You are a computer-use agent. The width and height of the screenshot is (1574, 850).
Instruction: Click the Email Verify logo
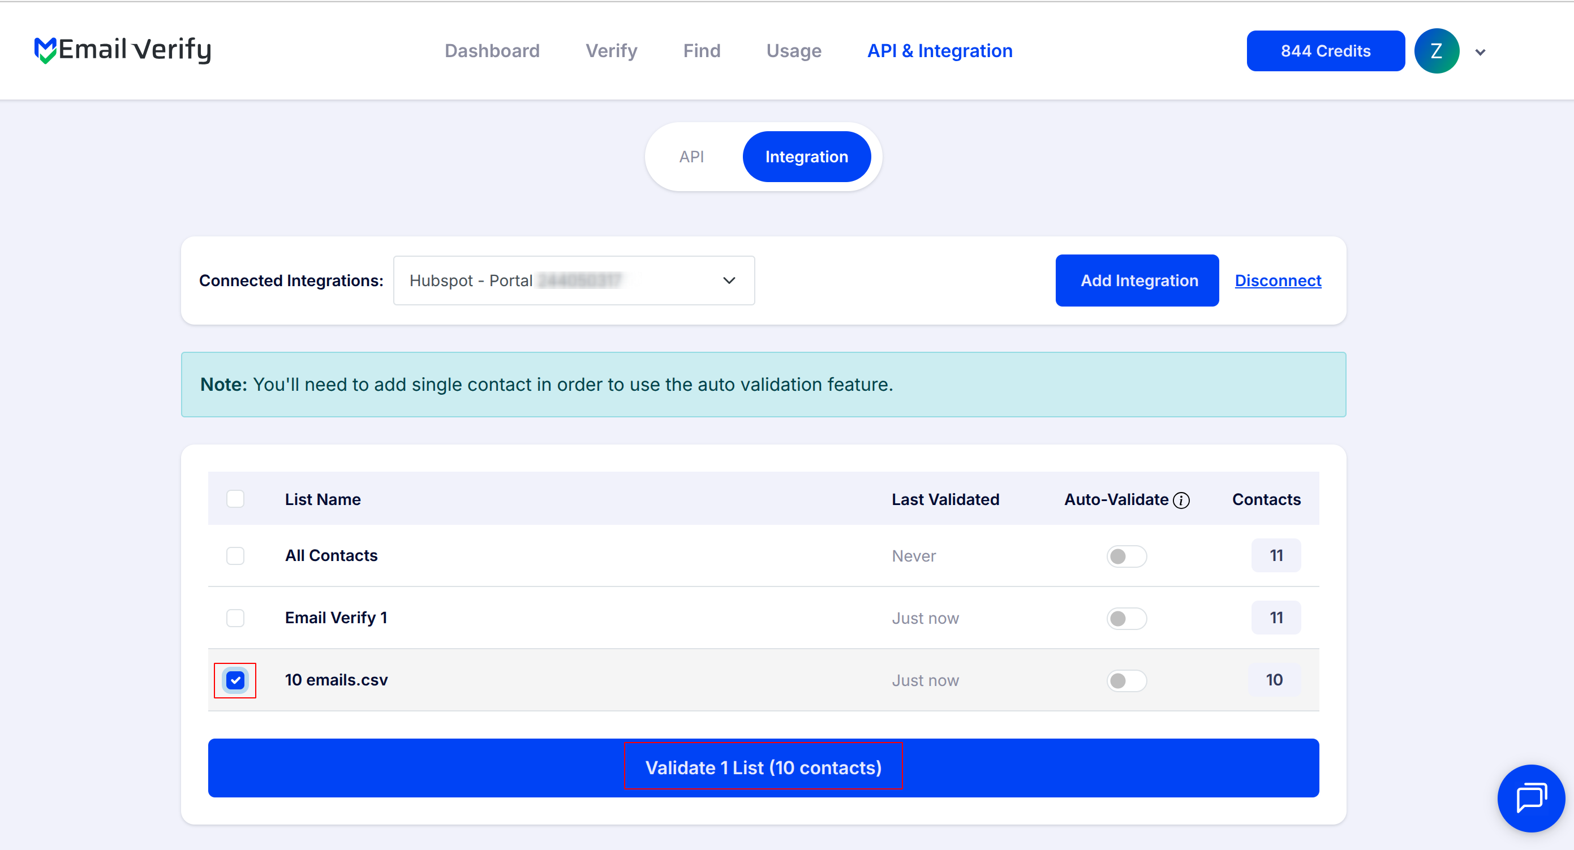point(123,50)
